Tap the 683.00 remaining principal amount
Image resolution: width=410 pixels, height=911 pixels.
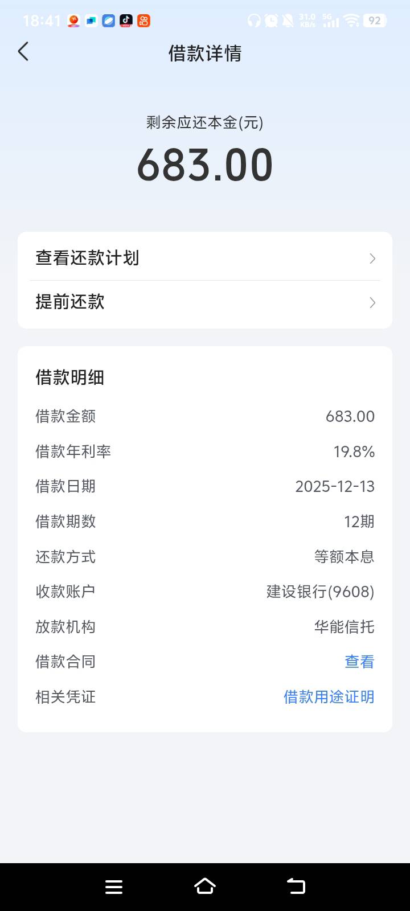[x=205, y=165]
